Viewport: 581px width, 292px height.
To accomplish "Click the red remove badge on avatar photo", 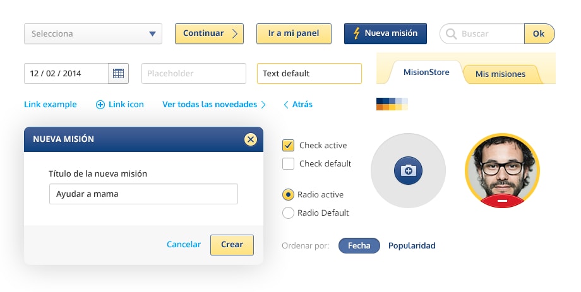I will [502, 201].
